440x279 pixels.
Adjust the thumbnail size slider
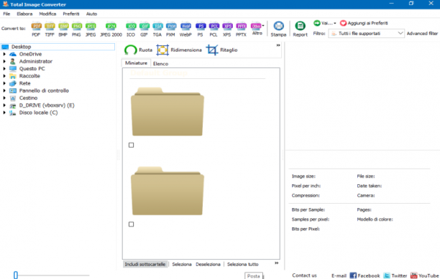(x=16, y=275)
